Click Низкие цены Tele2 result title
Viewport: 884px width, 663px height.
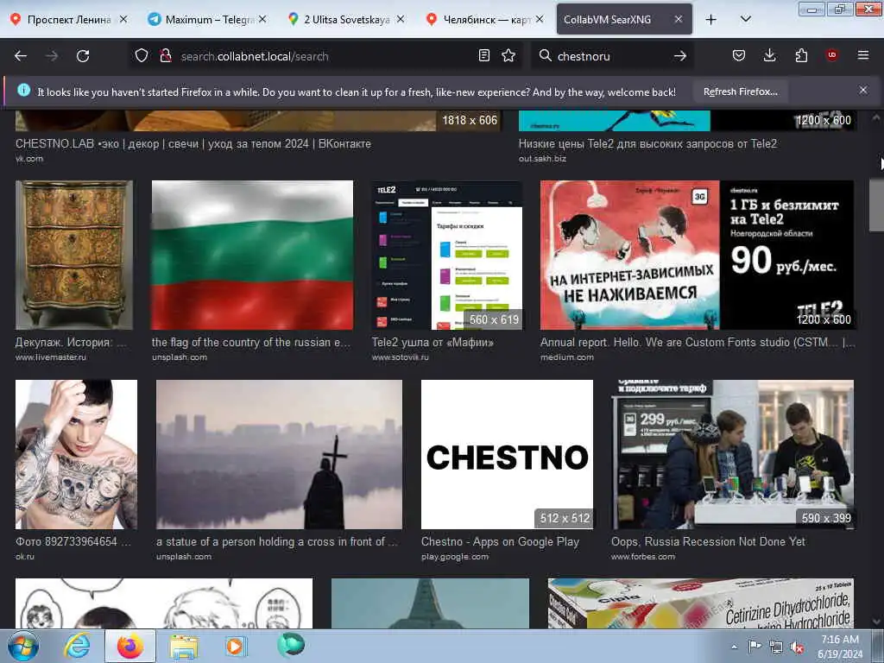pyautogui.click(x=647, y=144)
